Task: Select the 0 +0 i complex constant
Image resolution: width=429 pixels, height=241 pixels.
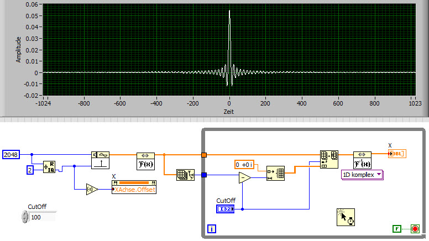Action: (244, 165)
